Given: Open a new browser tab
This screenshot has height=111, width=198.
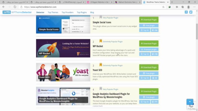Looking at the screenshot, I should coord(172,2).
